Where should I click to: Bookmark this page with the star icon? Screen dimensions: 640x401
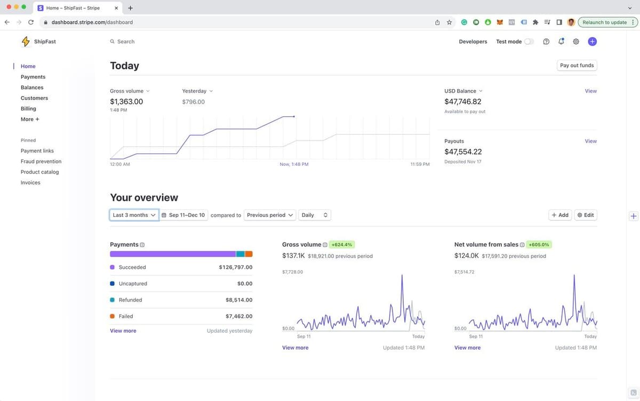[x=449, y=22]
